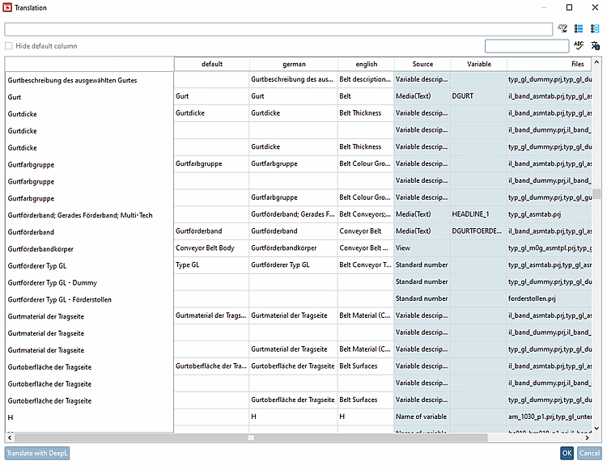Click the main search text field

click(279, 29)
